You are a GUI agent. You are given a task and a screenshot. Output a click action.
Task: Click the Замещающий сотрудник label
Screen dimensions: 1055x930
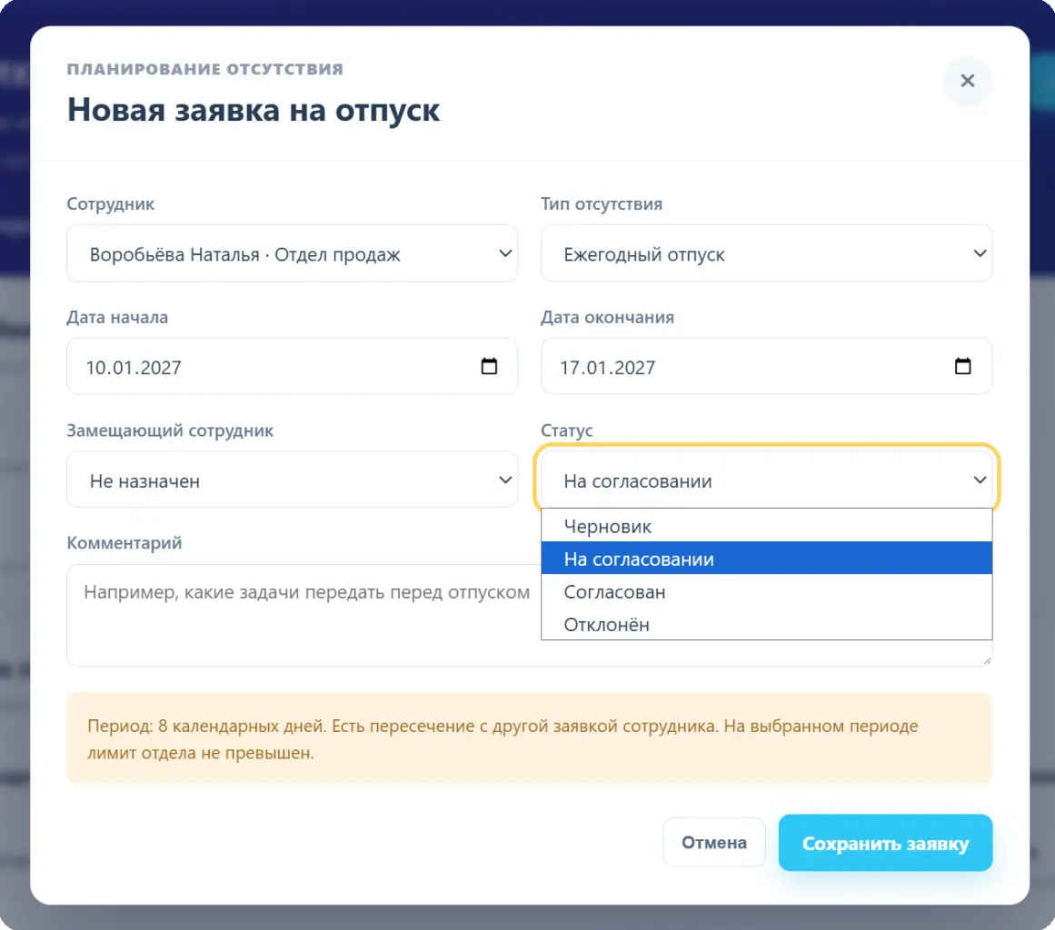[170, 430]
